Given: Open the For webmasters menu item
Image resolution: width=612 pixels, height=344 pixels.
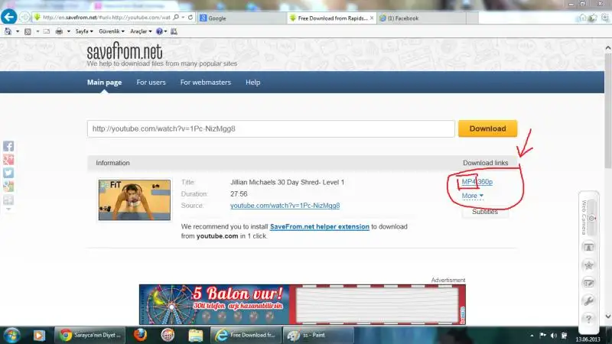Looking at the screenshot, I should pos(205,83).
